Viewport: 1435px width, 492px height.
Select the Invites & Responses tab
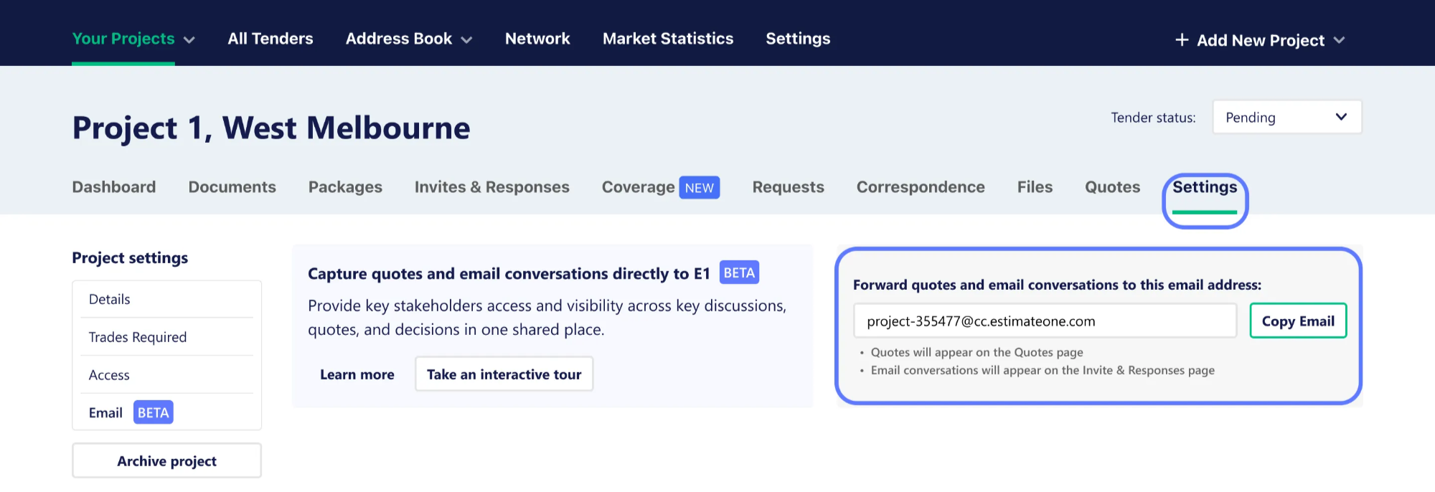pyautogui.click(x=491, y=187)
